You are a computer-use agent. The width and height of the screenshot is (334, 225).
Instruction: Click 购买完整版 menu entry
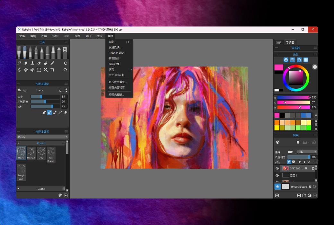click(x=116, y=94)
